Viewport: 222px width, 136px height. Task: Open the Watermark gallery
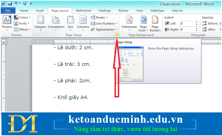click(129, 23)
